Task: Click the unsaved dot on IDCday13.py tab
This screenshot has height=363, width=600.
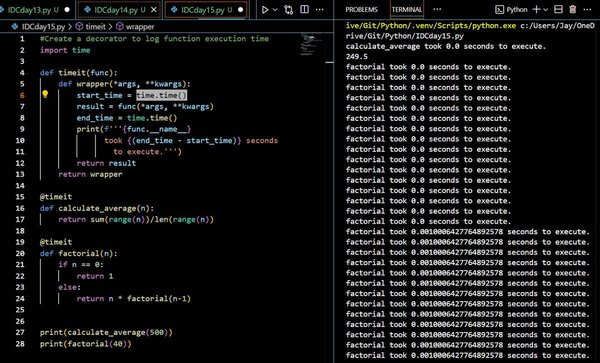Action: [x=66, y=9]
